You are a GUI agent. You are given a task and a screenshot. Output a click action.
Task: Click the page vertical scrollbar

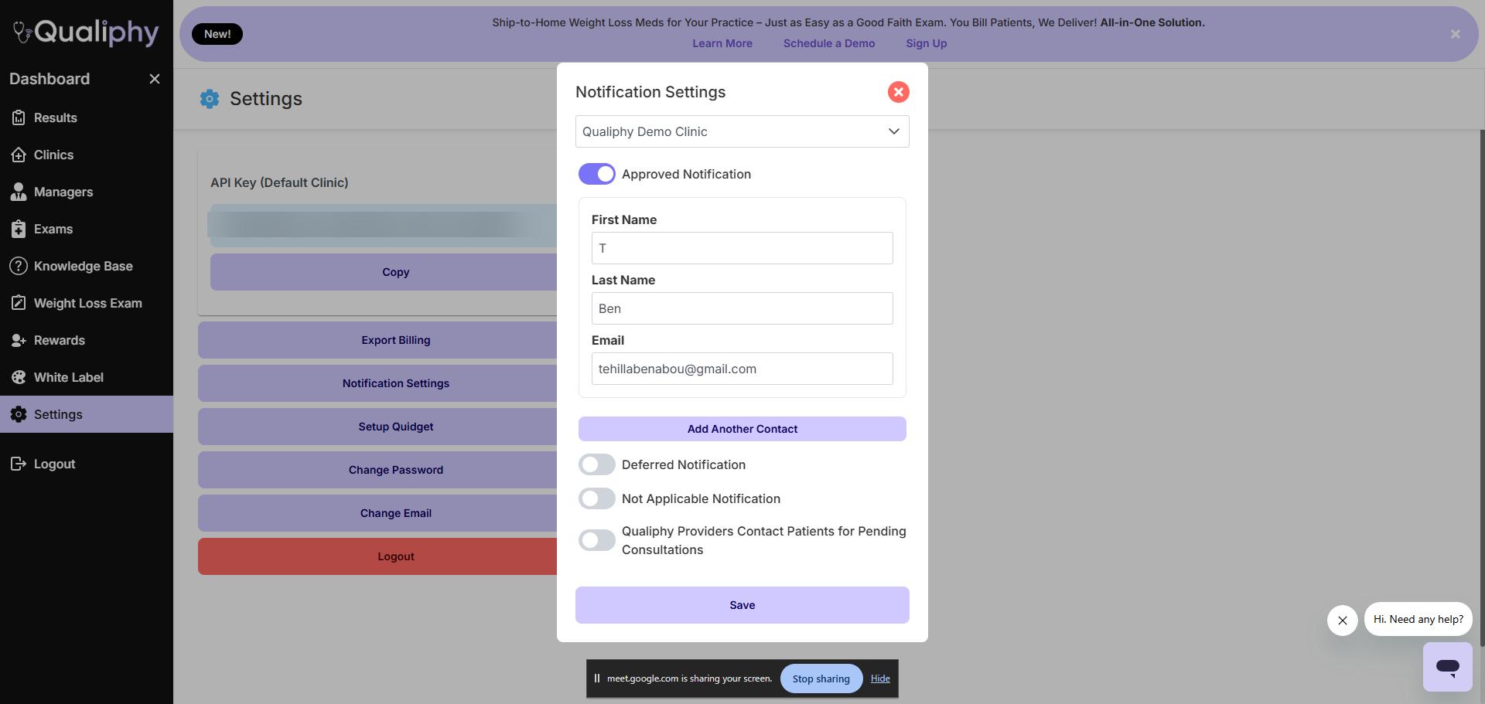tap(1482, 386)
